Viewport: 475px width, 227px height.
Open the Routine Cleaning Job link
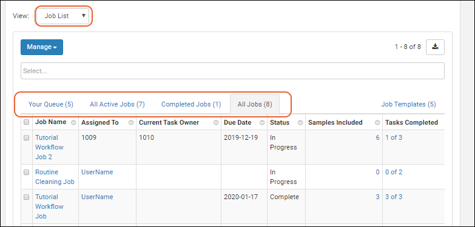55,177
